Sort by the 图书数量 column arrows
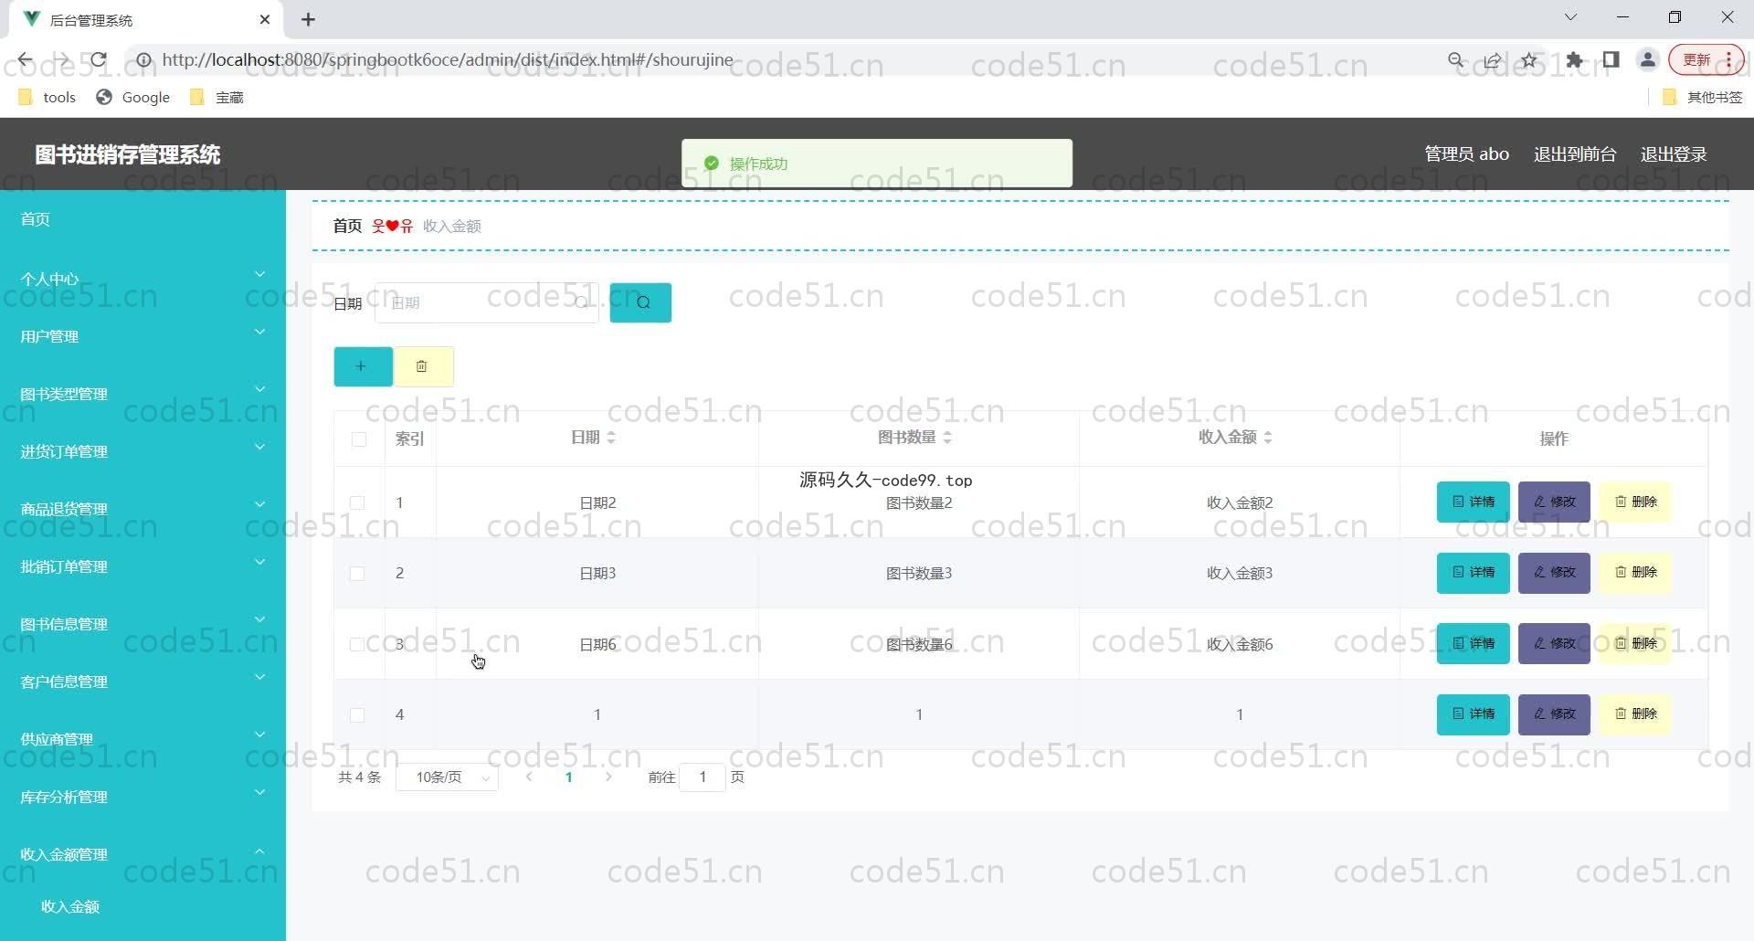 click(x=947, y=439)
